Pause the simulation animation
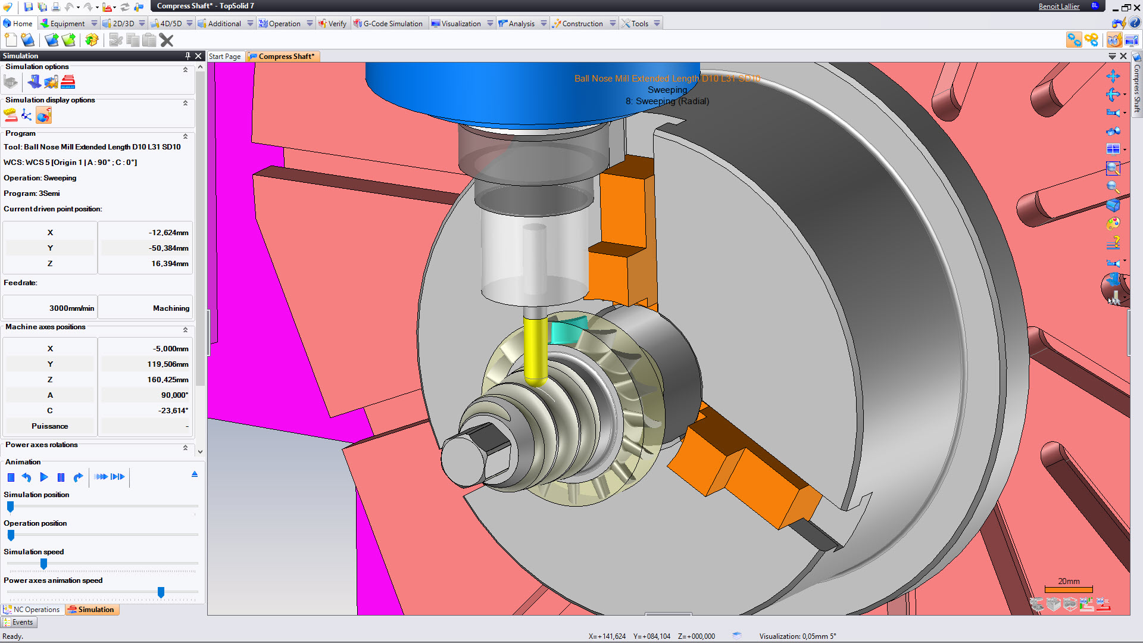Image resolution: width=1143 pixels, height=643 pixels. 61,477
